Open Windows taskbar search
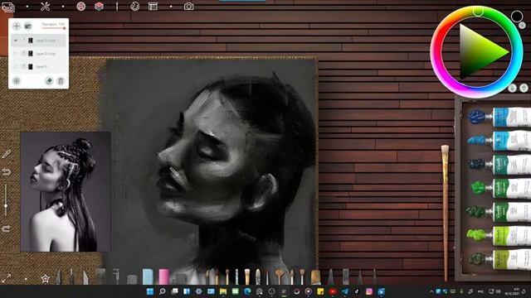Viewport: 531px width, 298px height. (x=163, y=291)
